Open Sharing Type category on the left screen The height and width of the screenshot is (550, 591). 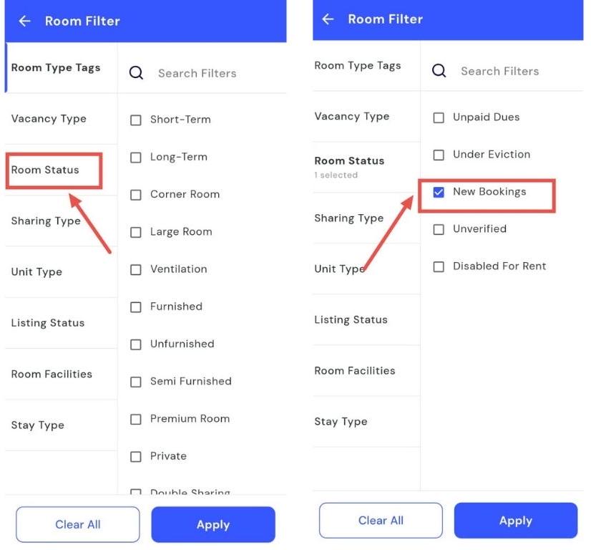pos(46,221)
